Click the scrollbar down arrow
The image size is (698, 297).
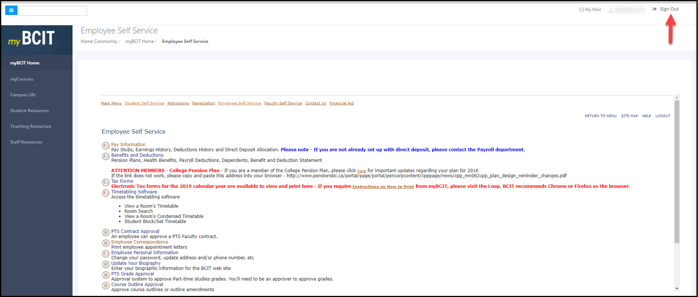coord(677,289)
